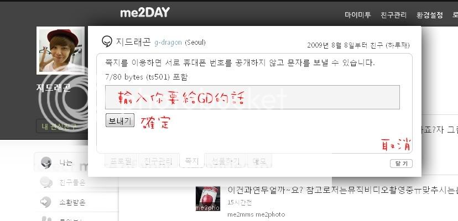Open 친구관리 in the top menu
The height and width of the screenshot is (221, 458).
pyautogui.click(x=393, y=14)
